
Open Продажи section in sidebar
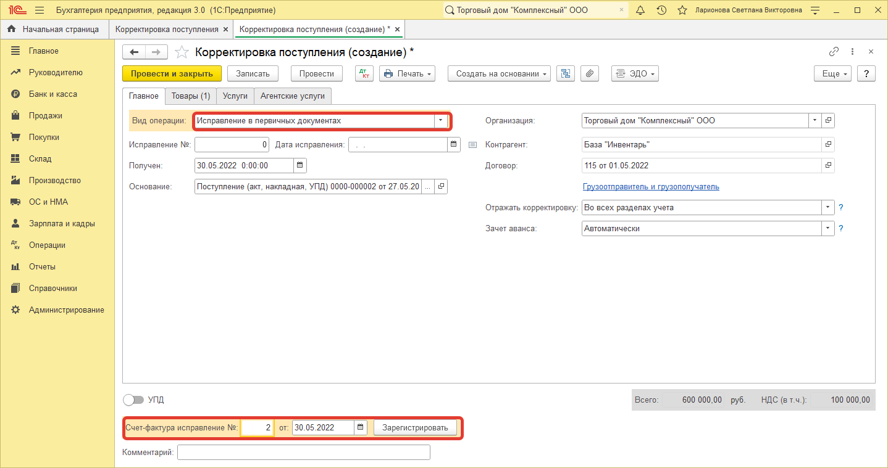pyautogui.click(x=46, y=116)
